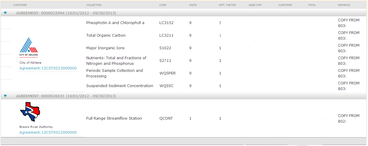Click the WQSPER code cell
The image size is (368, 146).
tap(167, 73)
